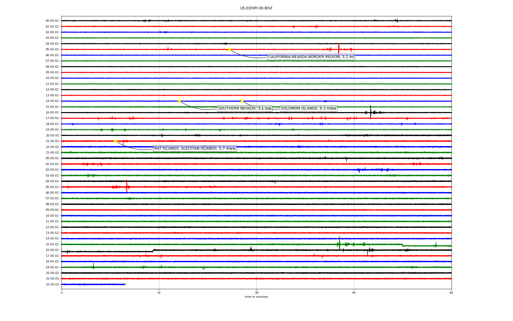The height and width of the screenshot is (321, 513).
Task: Click the Rat Islands event star marker
Action: click(115, 141)
